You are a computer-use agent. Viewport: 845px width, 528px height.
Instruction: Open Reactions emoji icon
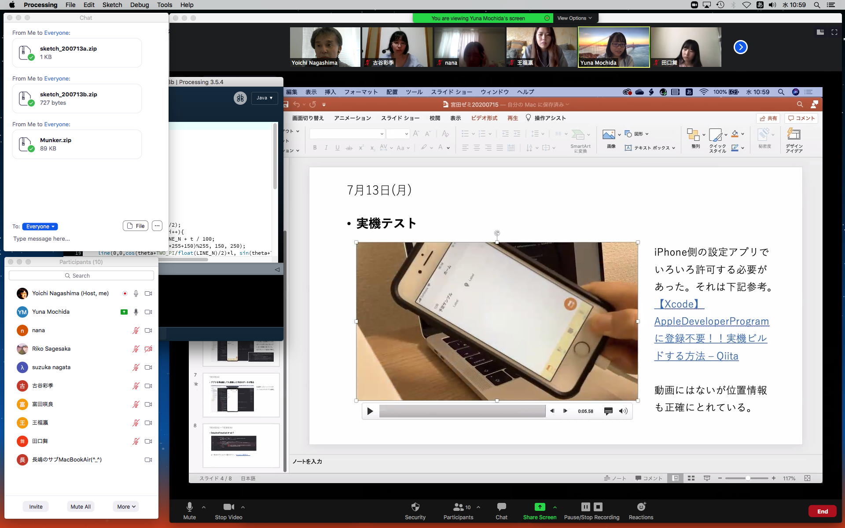pos(641,507)
